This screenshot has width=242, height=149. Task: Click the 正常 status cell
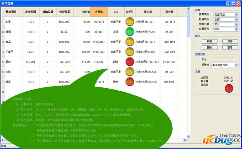(x=116, y=32)
